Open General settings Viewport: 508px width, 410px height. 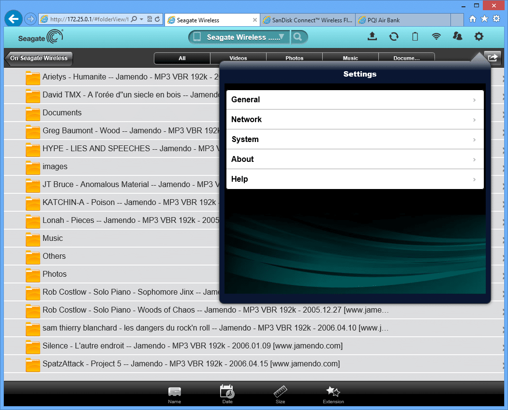355,100
